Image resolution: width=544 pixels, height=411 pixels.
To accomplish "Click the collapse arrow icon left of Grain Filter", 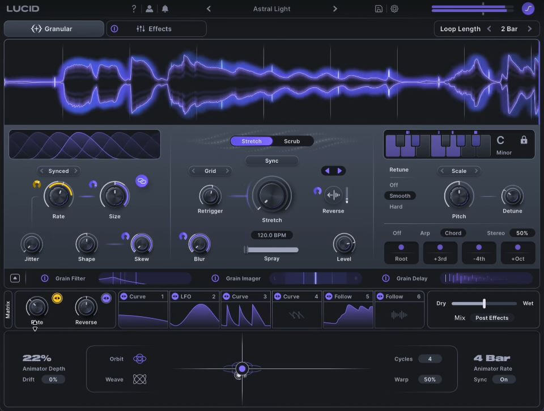I will [15, 278].
